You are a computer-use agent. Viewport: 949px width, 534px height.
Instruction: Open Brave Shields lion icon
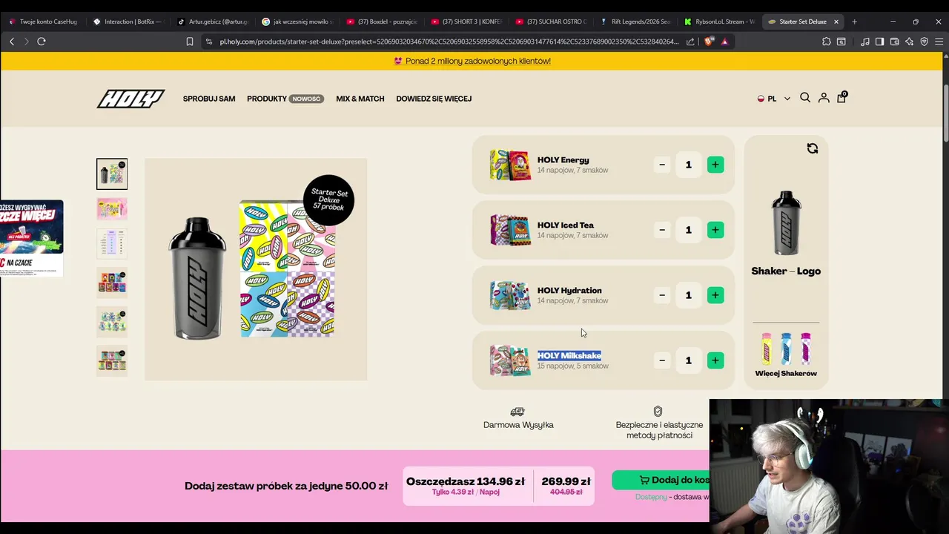(x=709, y=42)
